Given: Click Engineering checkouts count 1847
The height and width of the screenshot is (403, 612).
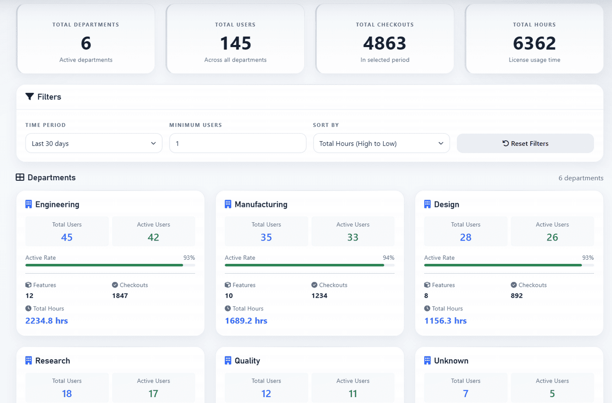Looking at the screenshot, I should (x=120, y=296).
